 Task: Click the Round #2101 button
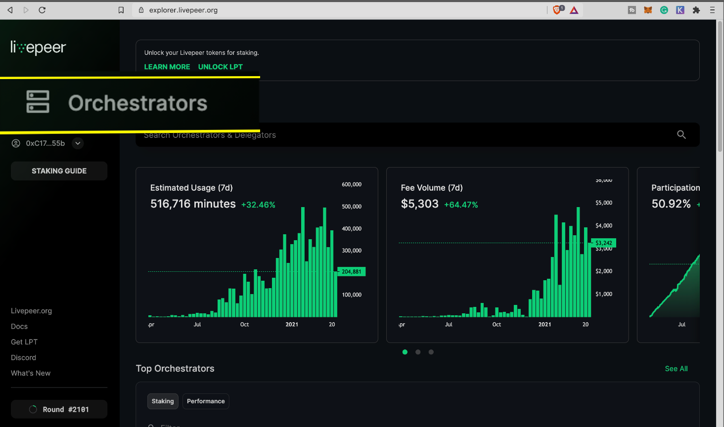point(59,409)
